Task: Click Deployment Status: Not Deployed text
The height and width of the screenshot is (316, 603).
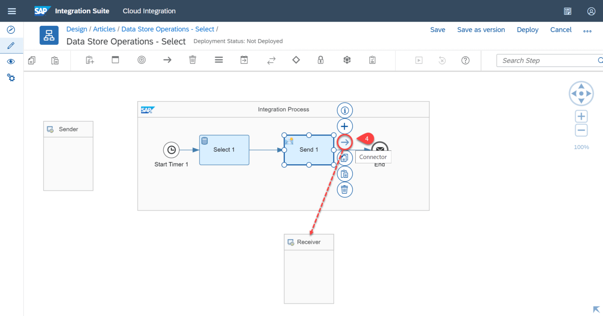Action: 238,41
